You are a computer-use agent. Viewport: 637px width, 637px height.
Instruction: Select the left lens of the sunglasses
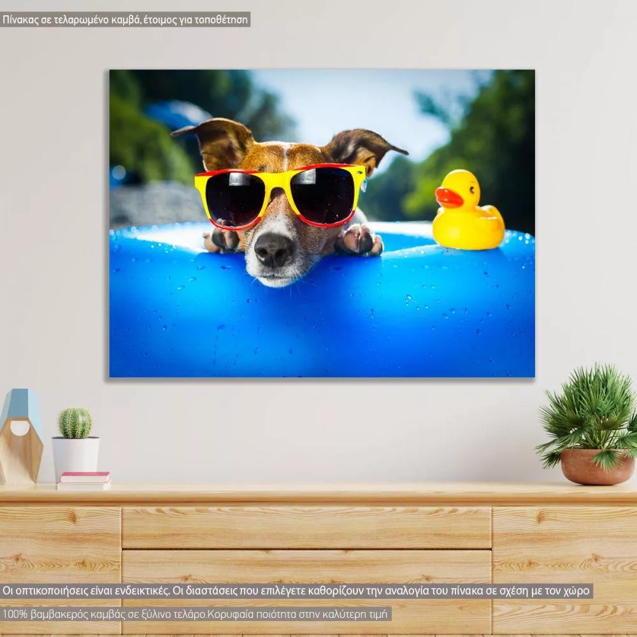[235, 198]
